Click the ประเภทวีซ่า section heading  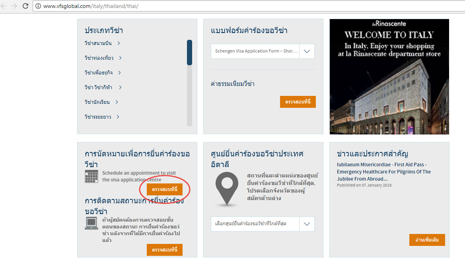[104, 30]
